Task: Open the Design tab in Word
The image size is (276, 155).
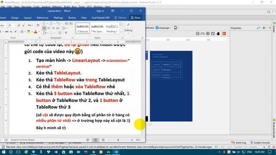Action: click(15, 18)
